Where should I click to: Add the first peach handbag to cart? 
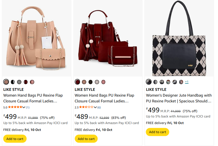pyautogui.click(x=15, y=139)
